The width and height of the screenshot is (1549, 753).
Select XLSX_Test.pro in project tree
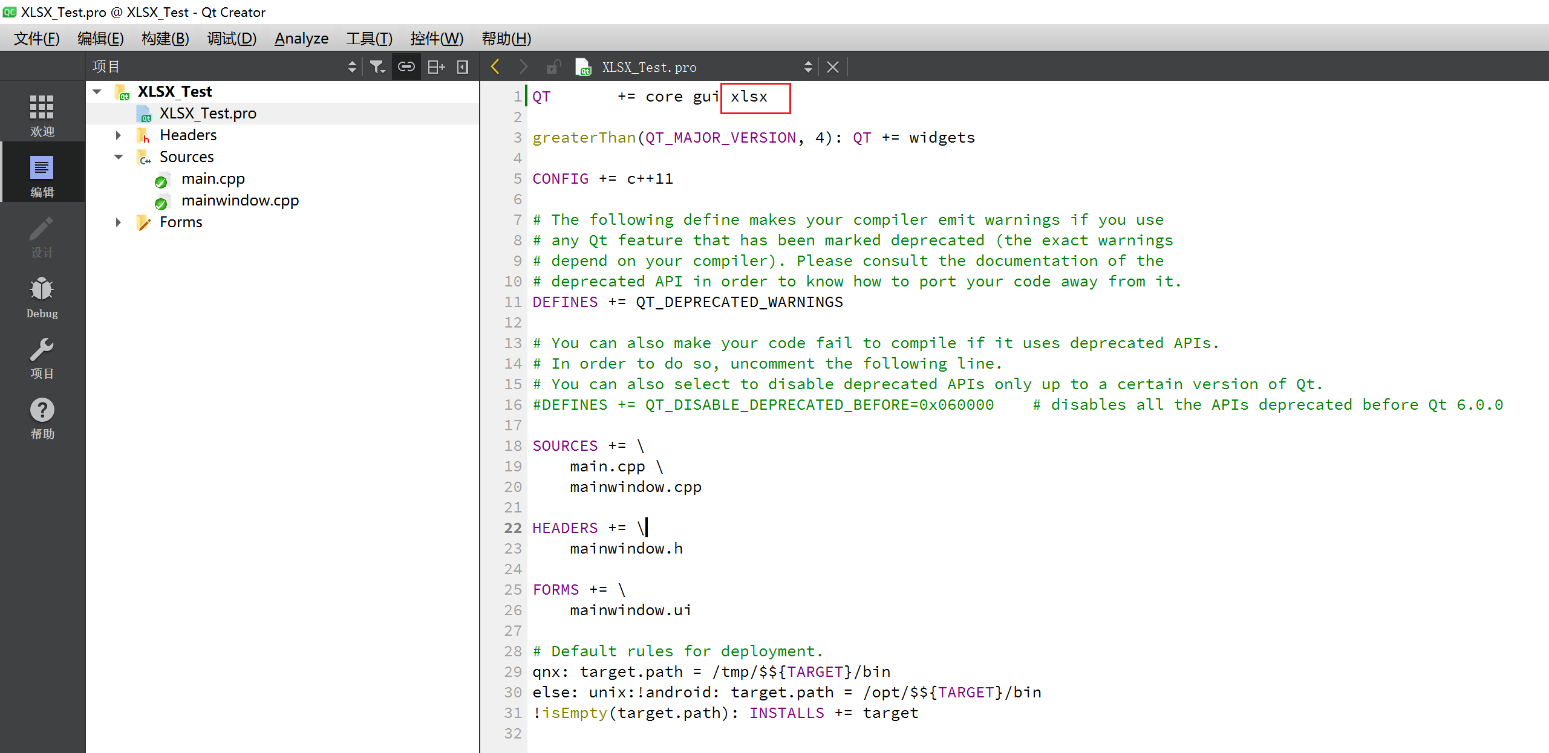(207, 114)
